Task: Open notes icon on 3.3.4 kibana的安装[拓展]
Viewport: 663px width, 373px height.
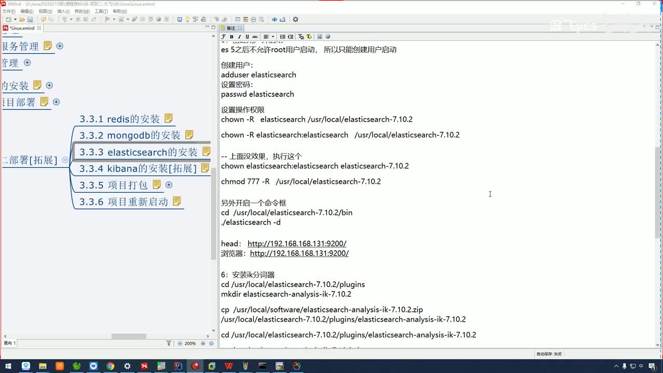Action: [x=205, y=168]
